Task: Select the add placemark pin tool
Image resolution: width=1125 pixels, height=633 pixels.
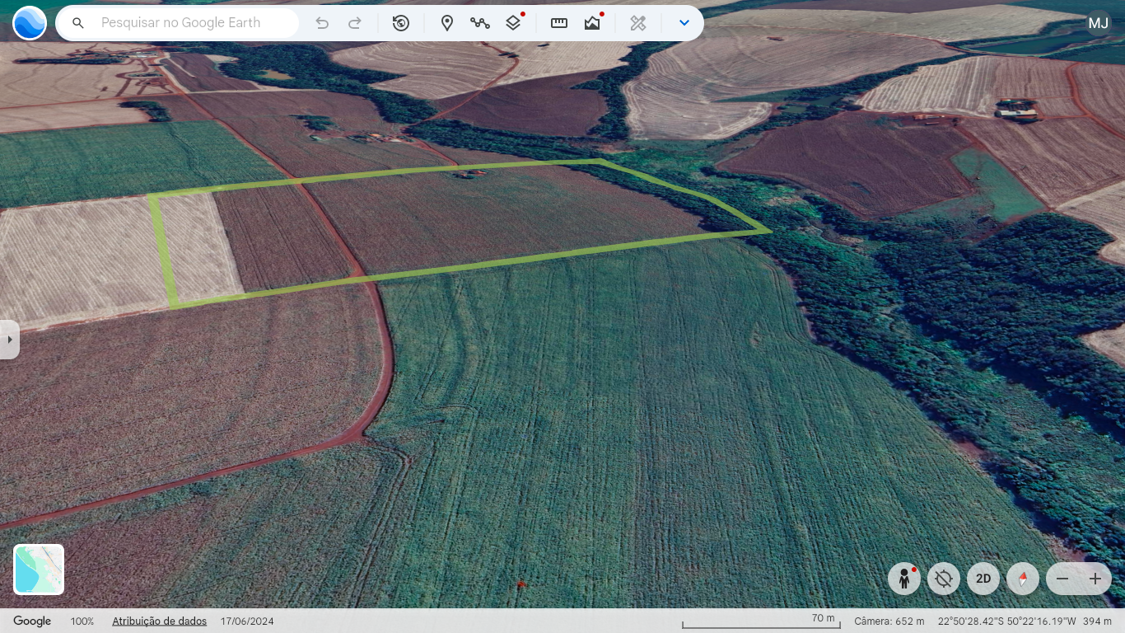Action: pos(447,23)
